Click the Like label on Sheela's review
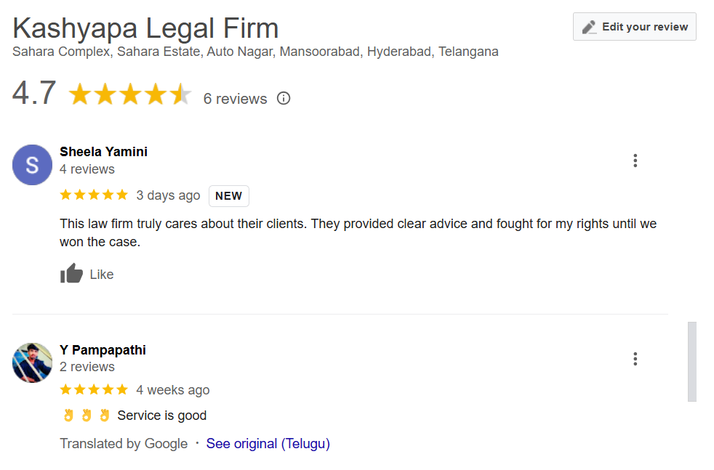Screen dimensions: 714x470 click(x=102, y=275)
